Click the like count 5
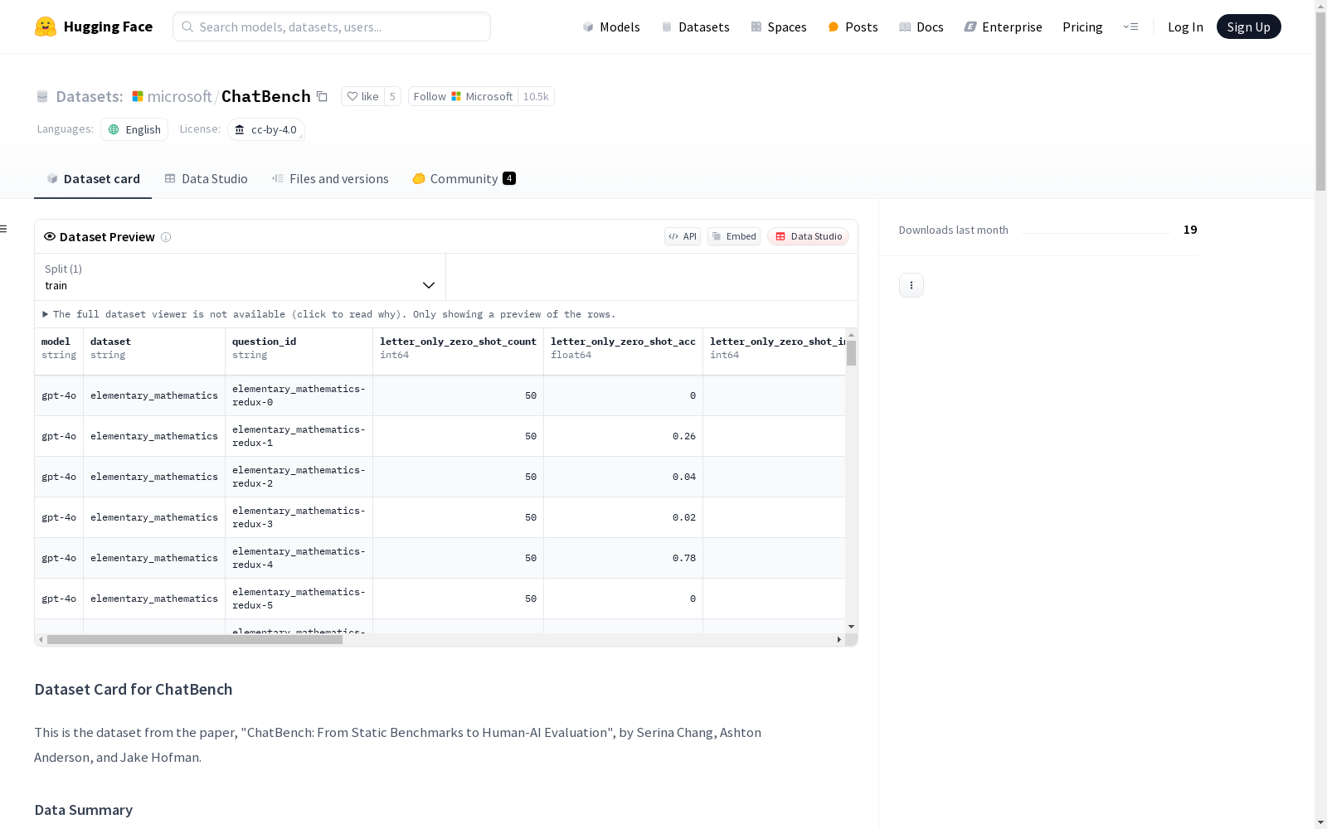The height and width of the screenshot is (829, 1327). coord(392,96)
